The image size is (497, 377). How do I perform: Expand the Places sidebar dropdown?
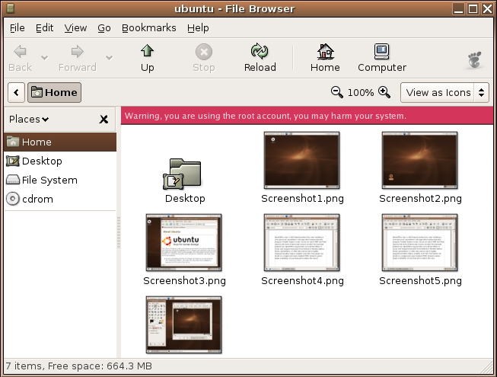(29, 119)
